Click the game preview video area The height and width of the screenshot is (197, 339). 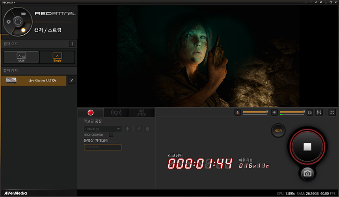click(208, 56)
